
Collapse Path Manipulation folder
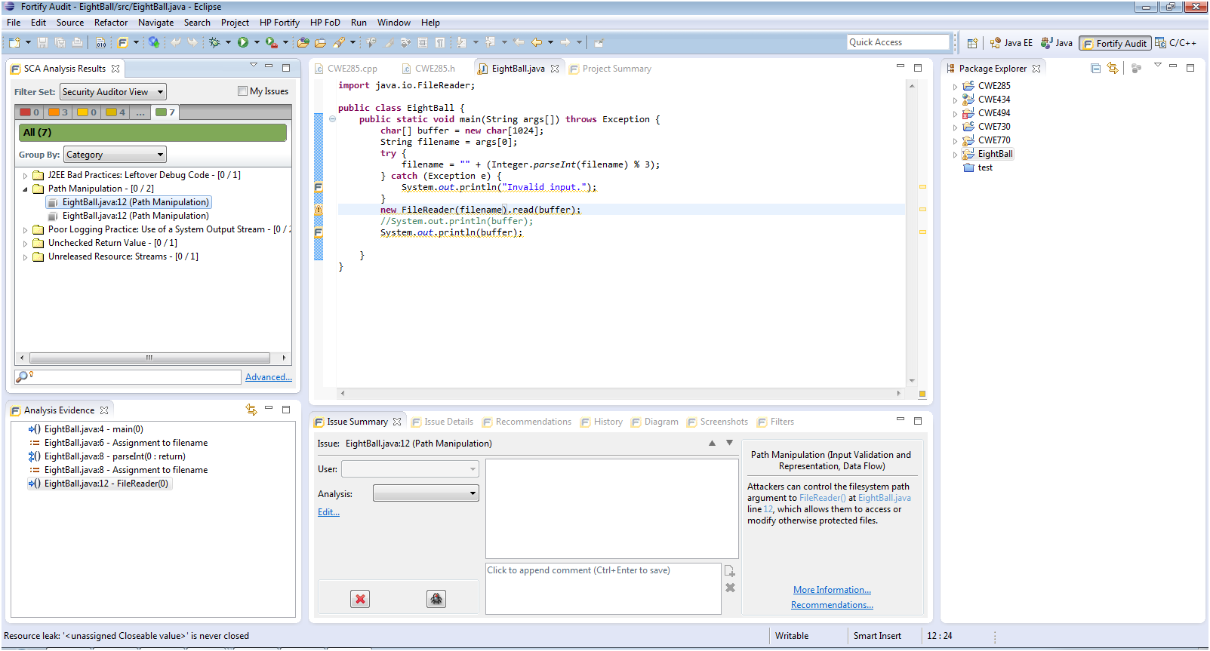pos(25,189)
